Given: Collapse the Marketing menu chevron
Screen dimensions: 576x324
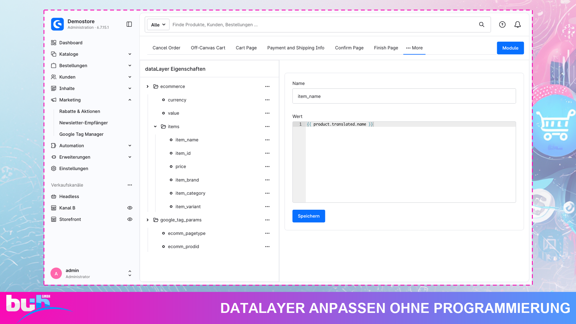Looking at the screenshot, I should coord(130,100).
